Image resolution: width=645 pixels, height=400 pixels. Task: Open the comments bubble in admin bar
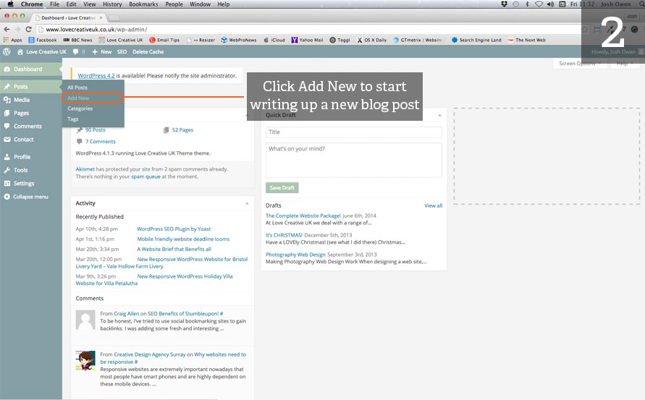coord(75,52)
